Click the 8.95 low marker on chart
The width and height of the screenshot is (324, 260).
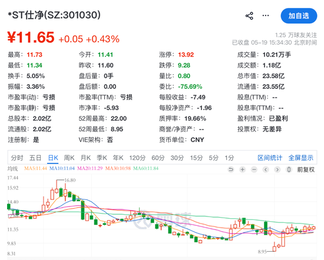click(x=262, y=252)
